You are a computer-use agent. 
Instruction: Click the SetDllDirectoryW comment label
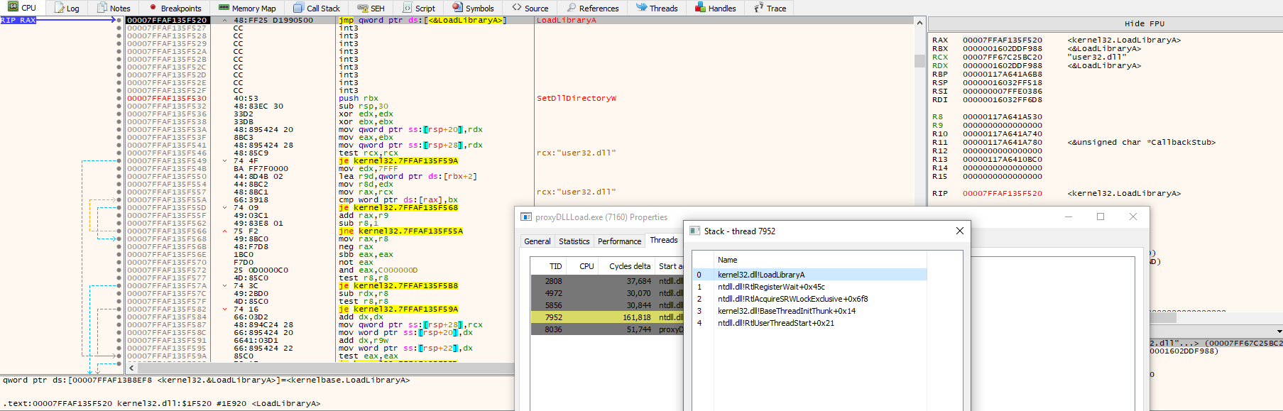pyautogui.click(x=577, y=99)
